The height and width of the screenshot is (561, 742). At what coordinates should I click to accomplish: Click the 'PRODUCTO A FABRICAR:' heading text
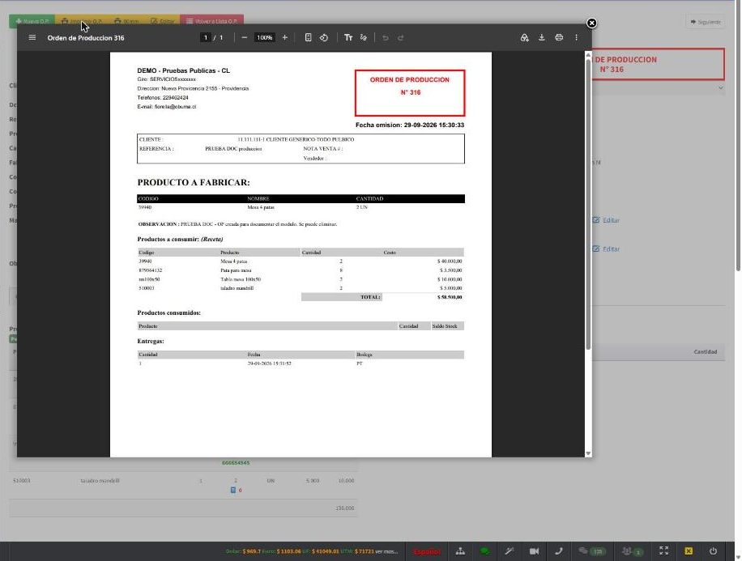pos(194,183)
